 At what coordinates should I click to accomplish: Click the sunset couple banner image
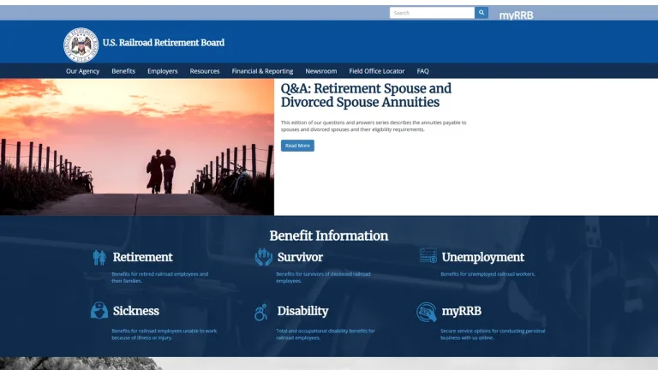(x=137, y=146)
